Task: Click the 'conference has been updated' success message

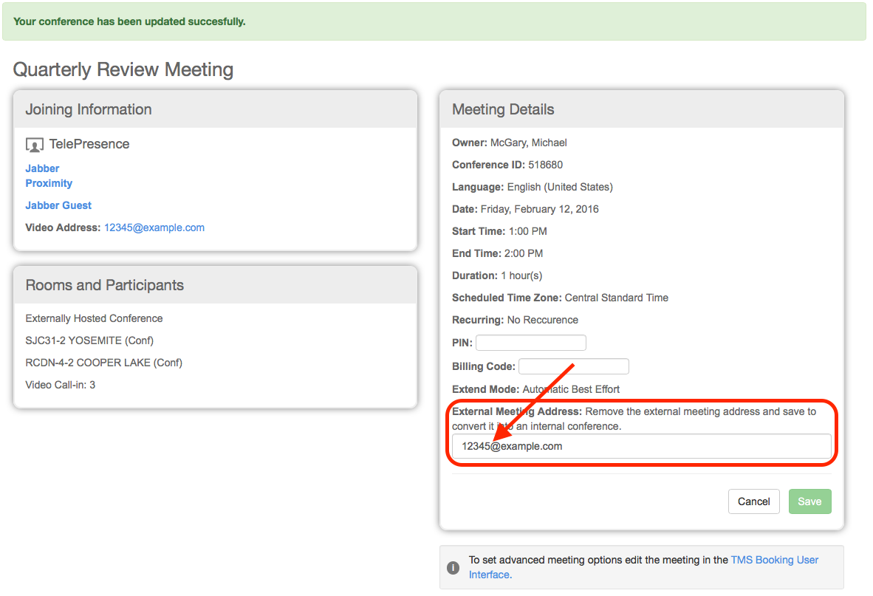Action: click(x=129, y=21)
